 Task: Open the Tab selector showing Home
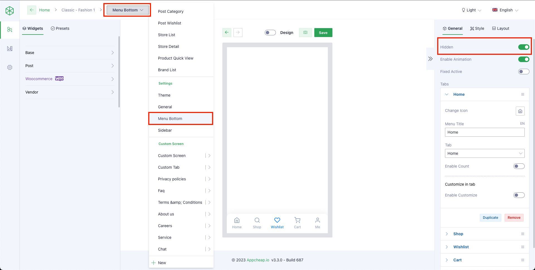pyautogui.click(x=485, y=153)
